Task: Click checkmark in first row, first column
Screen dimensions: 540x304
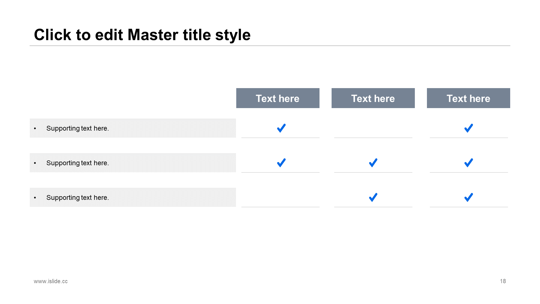Action: [x=281, y=128]
